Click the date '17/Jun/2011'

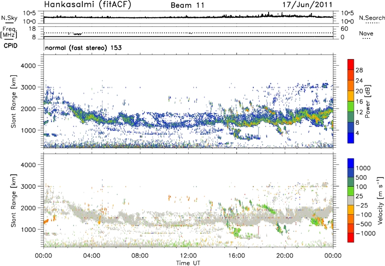(307, 5)
